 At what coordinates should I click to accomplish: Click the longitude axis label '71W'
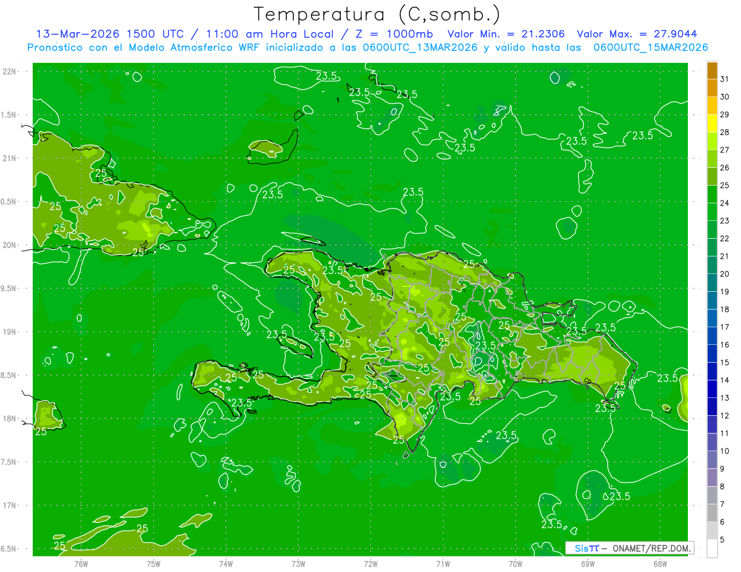[x=443, y=564]
